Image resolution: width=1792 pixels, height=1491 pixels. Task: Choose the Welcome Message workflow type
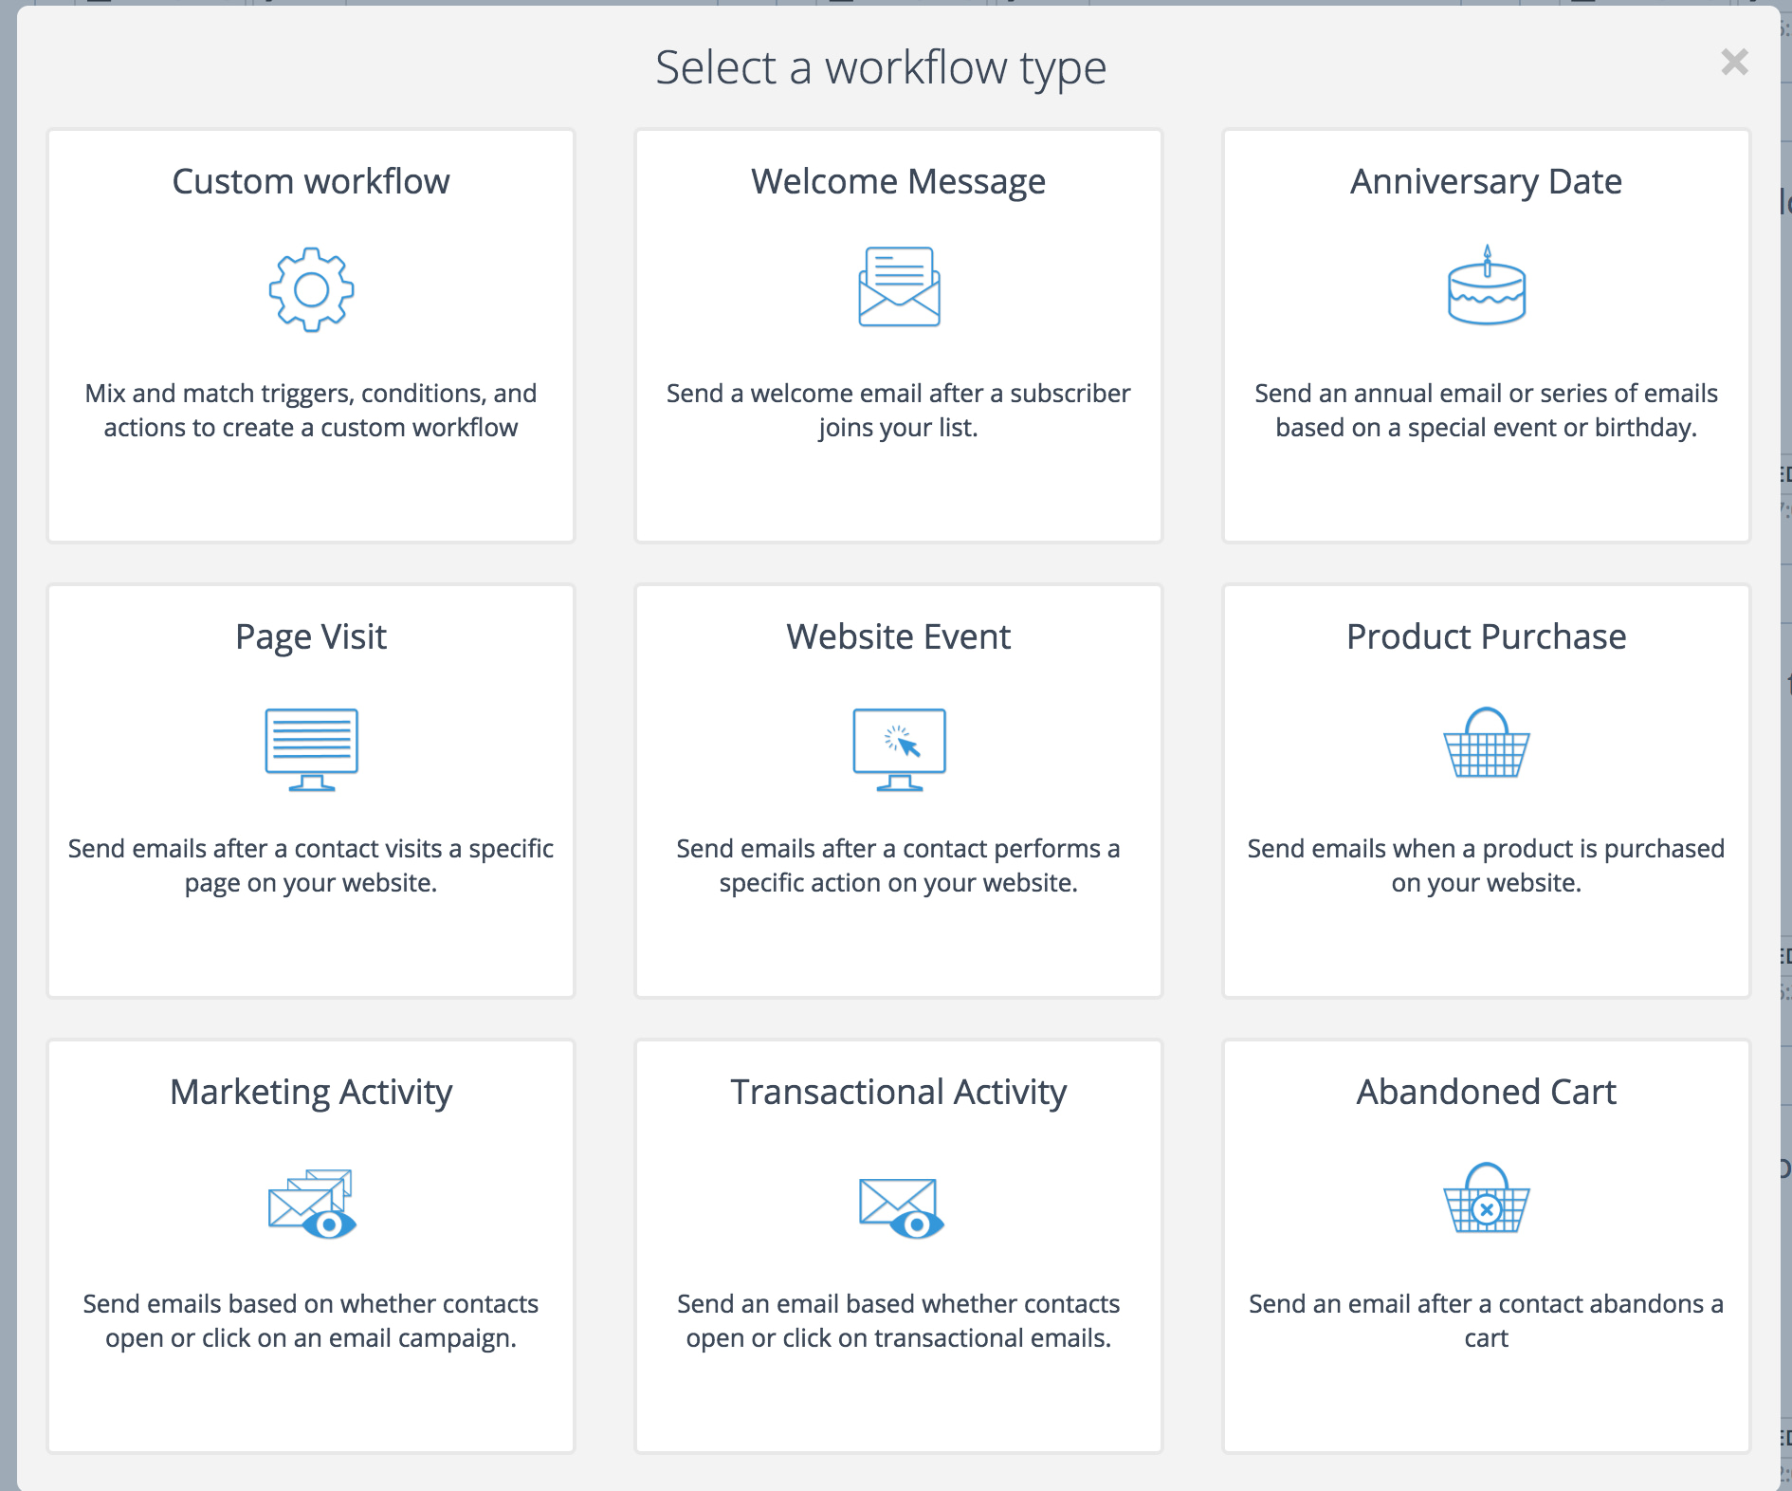point(898,334)
